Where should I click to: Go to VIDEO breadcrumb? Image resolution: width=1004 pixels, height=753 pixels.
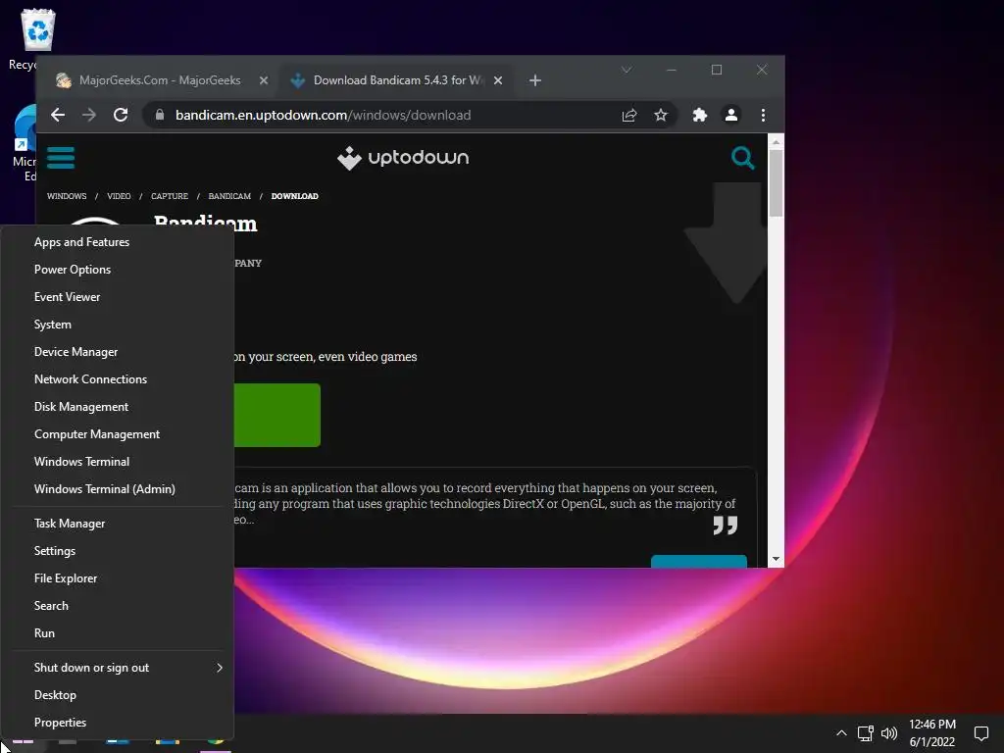[119, 196]
